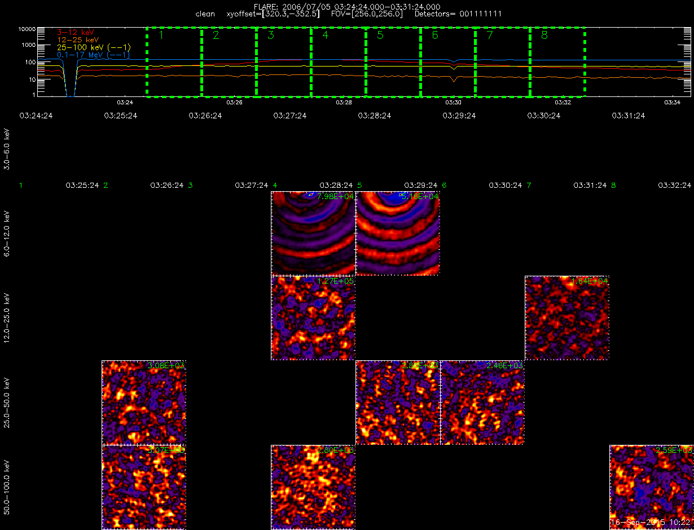Screen dimensions: 694x530
Task: Click the green 8 in the image grid header
Action: pos(613,185)
